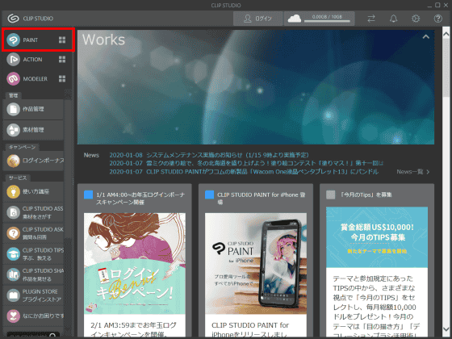
Task: Open CLIP STUDIO SHARE service
Action: (x=33, y=274)
